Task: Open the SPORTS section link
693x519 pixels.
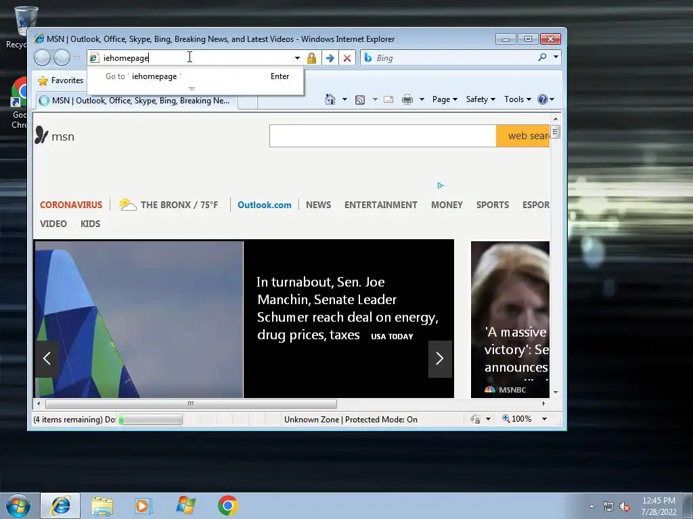Action: [x=493, y=205]
